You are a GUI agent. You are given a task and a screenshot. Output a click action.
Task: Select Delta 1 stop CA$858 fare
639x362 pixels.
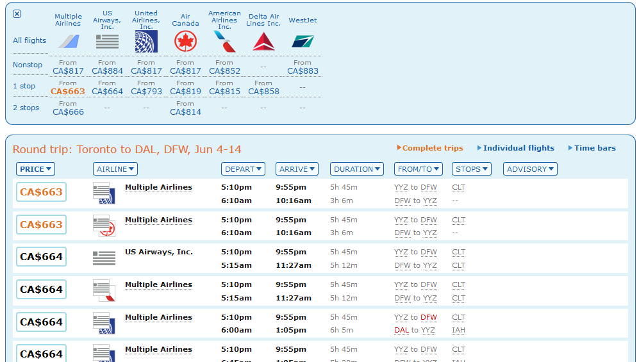pyautogui.click(x=263, y=92)
